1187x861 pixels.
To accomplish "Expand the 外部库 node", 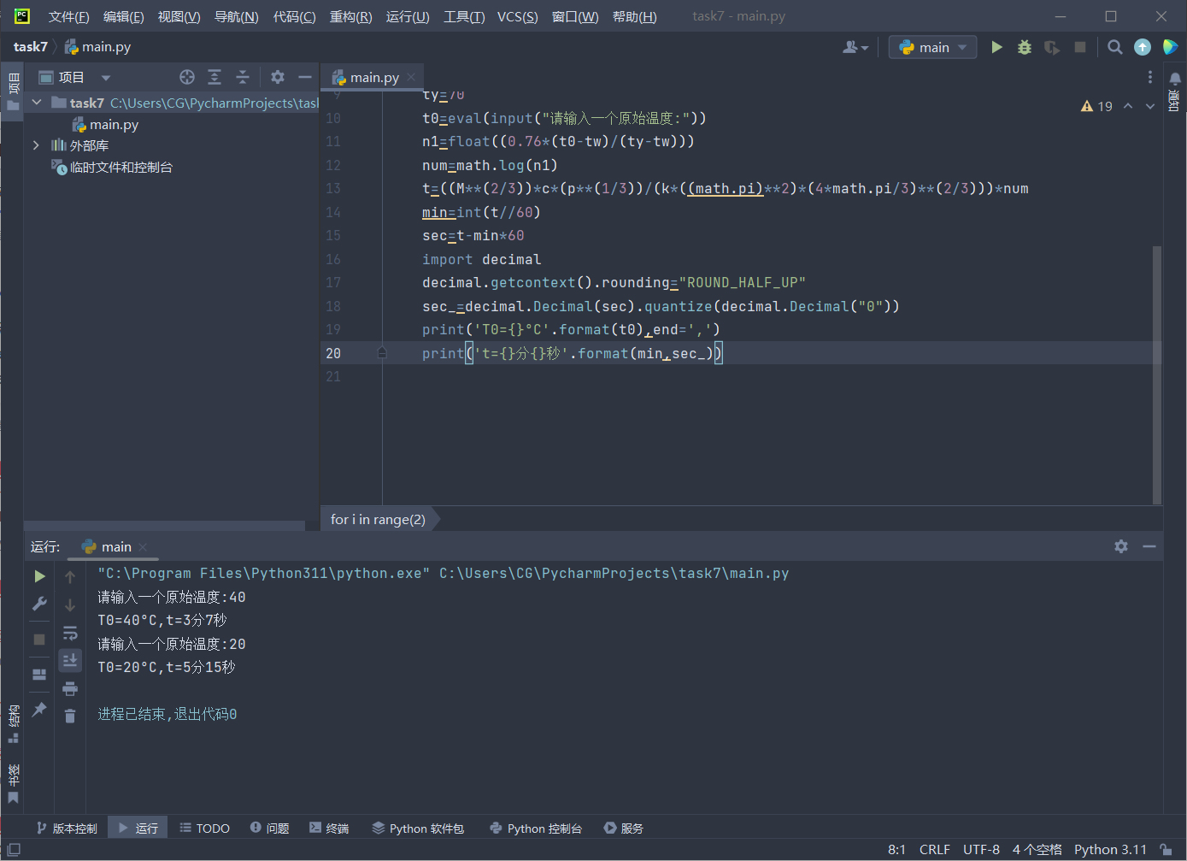I will pos(36,145).
